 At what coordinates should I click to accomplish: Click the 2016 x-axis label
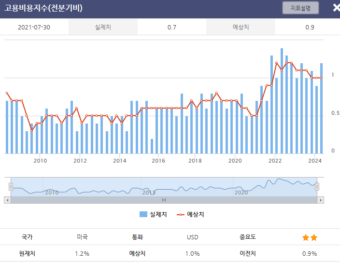pyautogui.click(x=158, y=161)
